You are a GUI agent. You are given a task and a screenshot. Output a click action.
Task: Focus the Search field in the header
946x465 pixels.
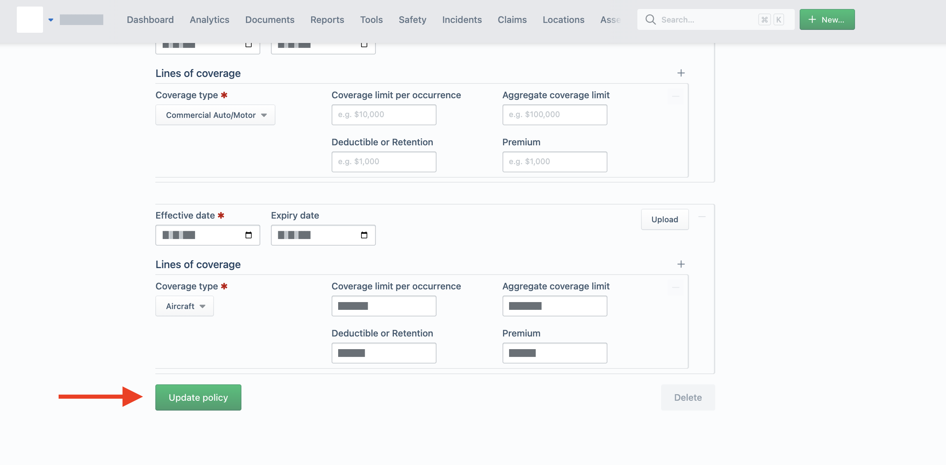716,20
